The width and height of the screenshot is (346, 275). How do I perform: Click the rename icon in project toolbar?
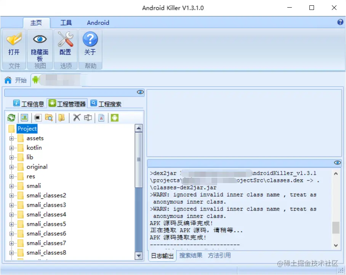pyautogui.click(x=88, y=117)
